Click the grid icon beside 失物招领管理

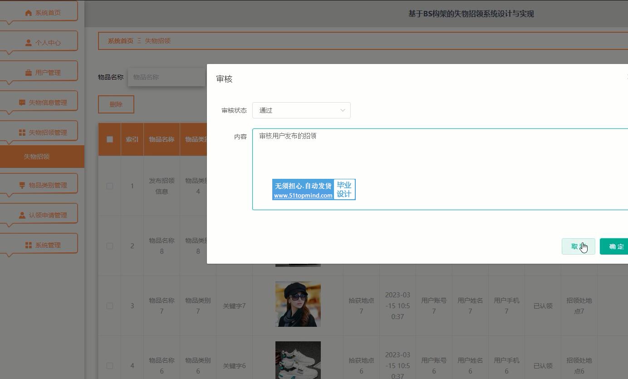pos(22,133)
